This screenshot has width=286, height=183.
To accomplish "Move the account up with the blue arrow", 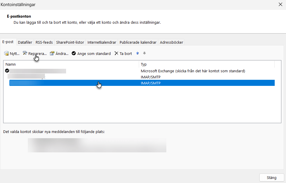I will point(138,53).
